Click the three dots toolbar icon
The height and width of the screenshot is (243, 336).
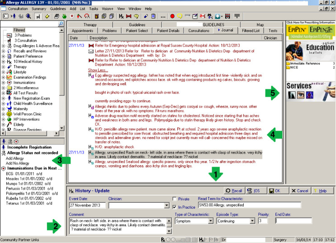pos(163,16)
